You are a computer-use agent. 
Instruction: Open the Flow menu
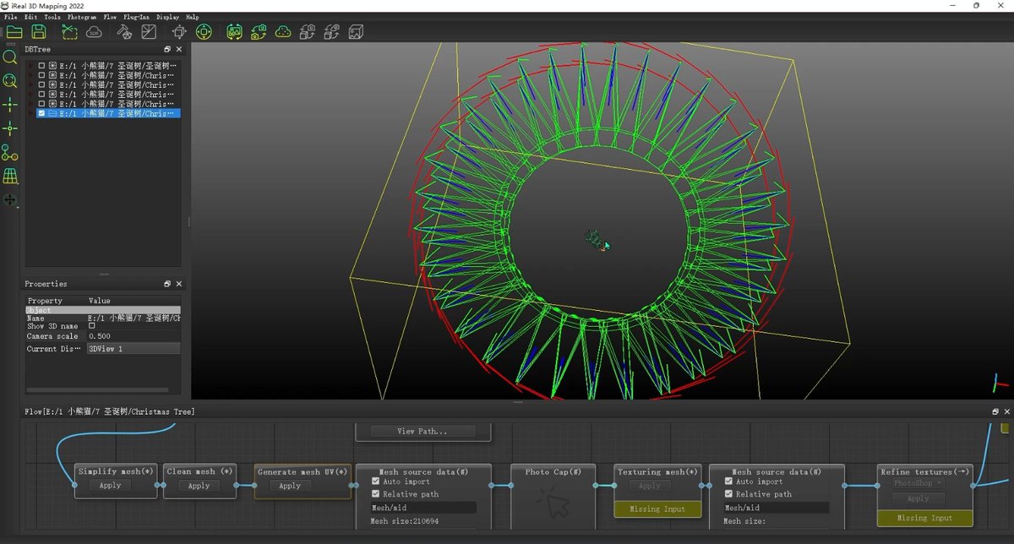pyautogui.click(x=110, y=17)
